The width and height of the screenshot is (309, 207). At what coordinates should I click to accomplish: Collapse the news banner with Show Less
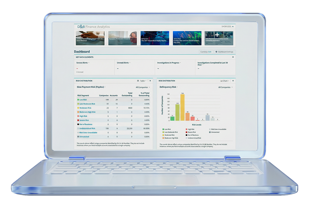[227, 26]
